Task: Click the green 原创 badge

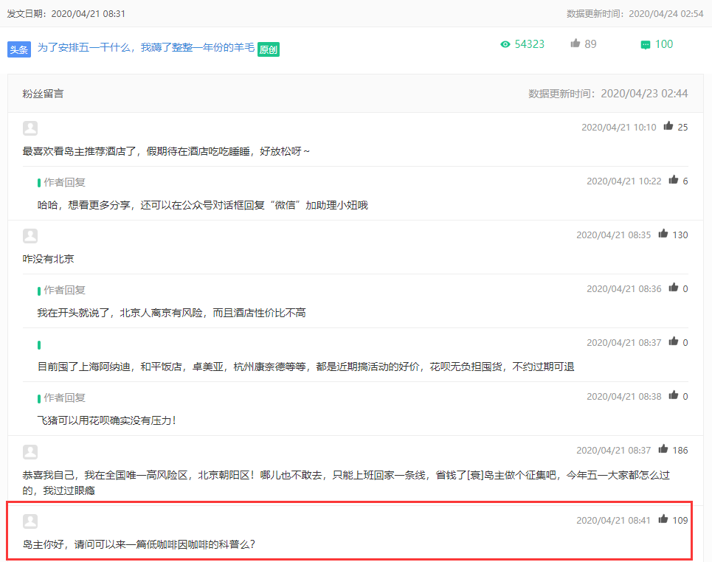Action: coord(269,49)
